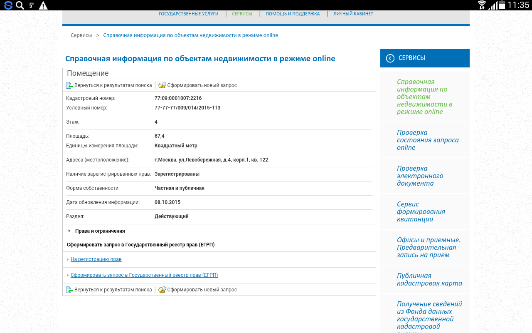The image size is (532, 333).
Task: Open ГОСУДАРСТВЕННЫЕ УСЛУГИ menu item
Action: [188, 14]
